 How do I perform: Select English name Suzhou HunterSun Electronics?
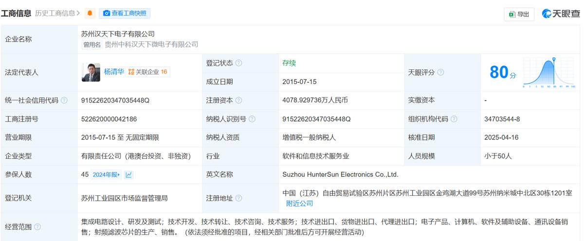(340, 174)
